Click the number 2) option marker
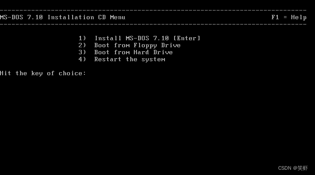315x175 pixels. pyautogui.click(x=82, y=45)
